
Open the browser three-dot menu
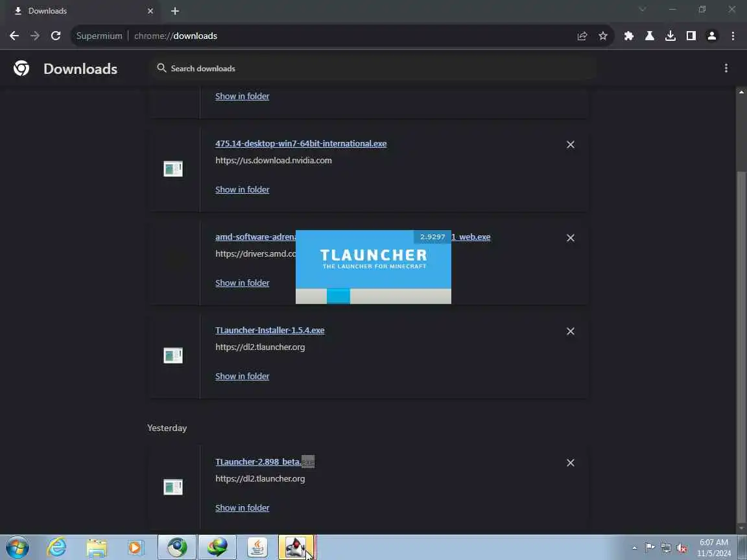[x=733, y=36]
